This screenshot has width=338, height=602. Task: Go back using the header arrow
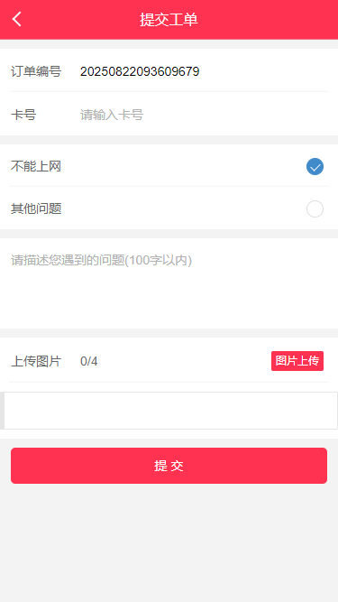(16, 19)
